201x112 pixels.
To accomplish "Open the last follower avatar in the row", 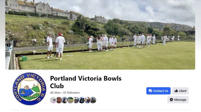I will 93,100.
